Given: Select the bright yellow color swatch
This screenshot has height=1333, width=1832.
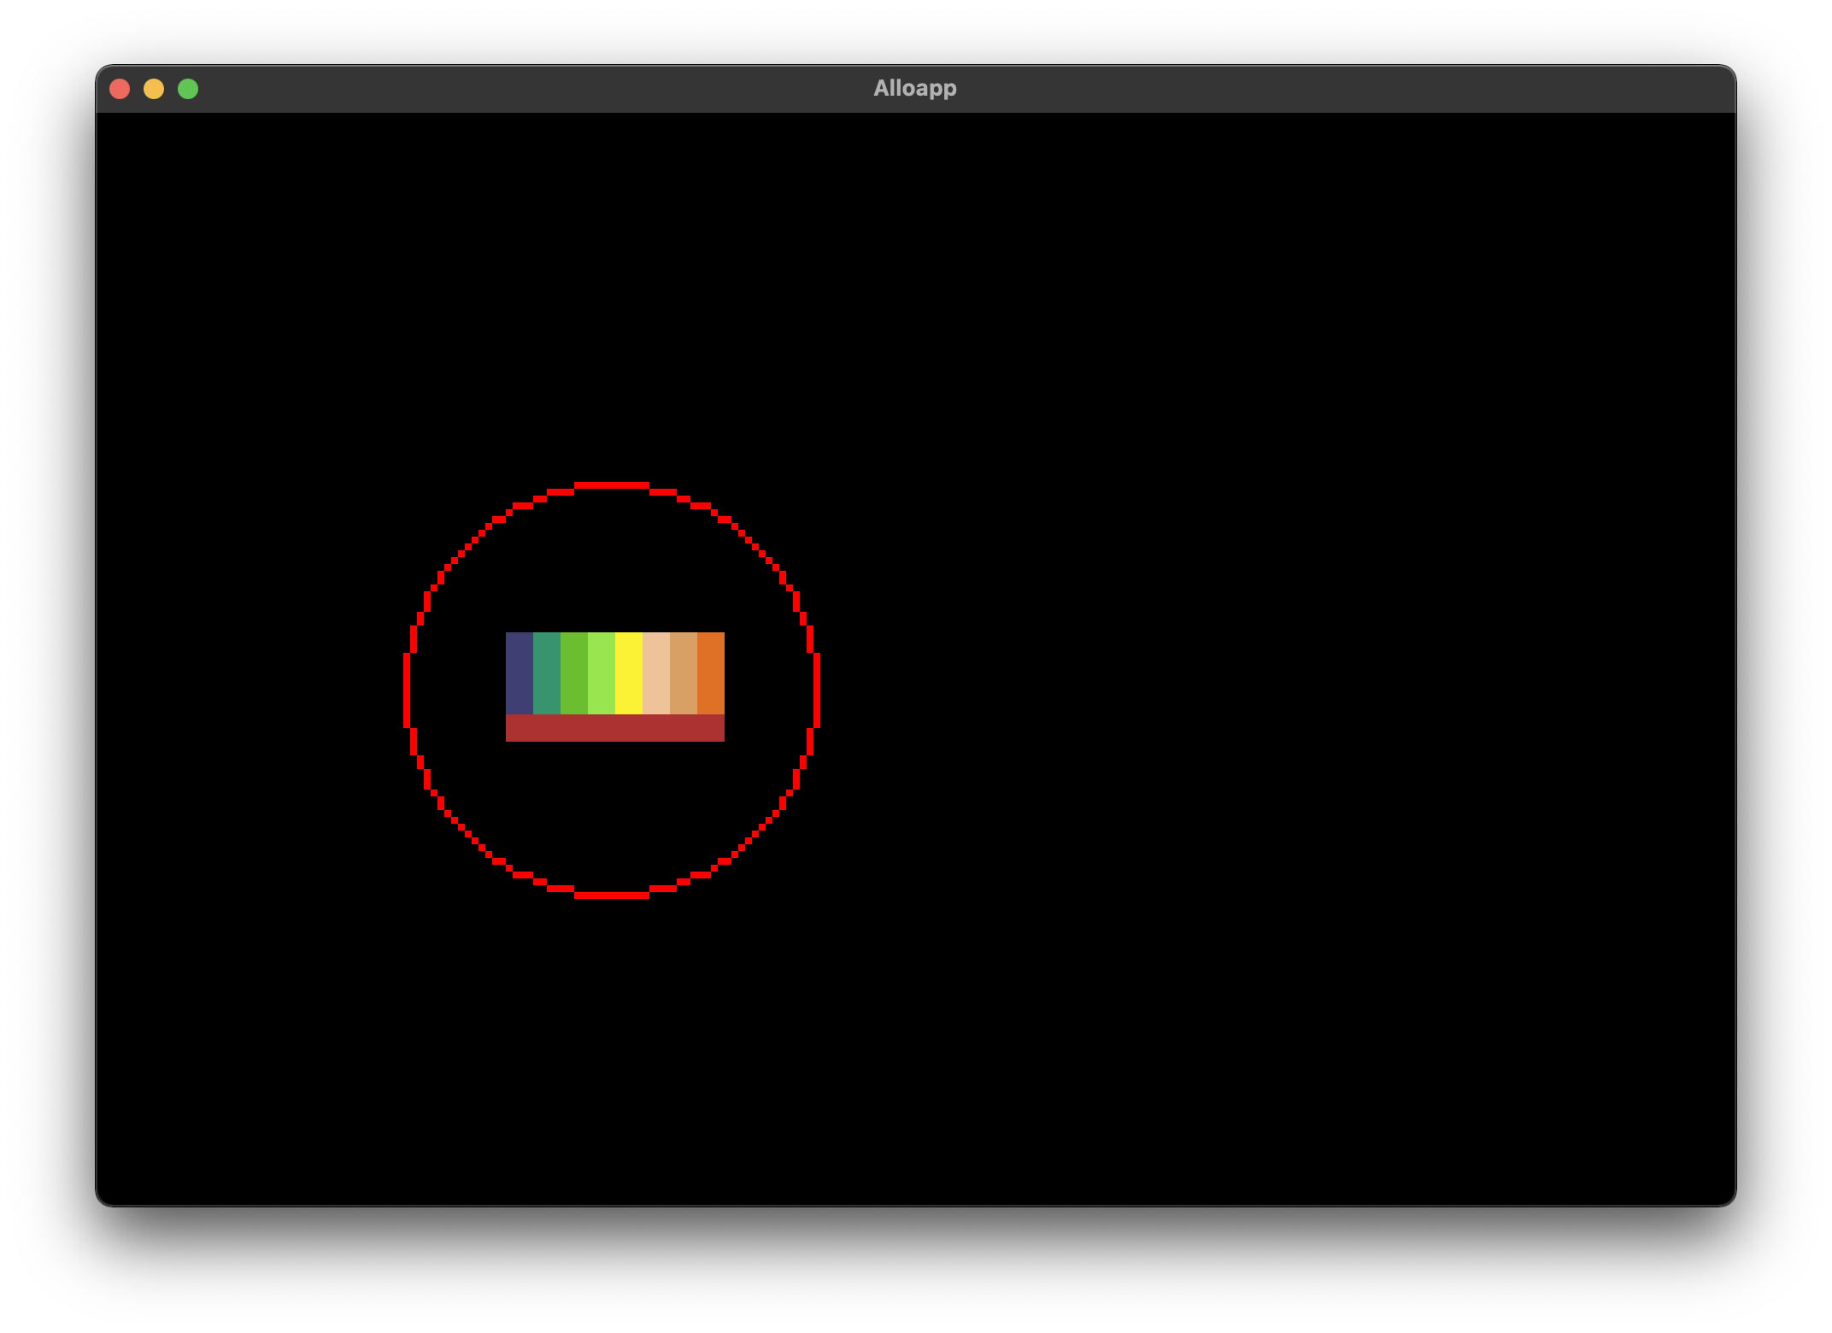Looking at the screenshot, I should (629, 673).
